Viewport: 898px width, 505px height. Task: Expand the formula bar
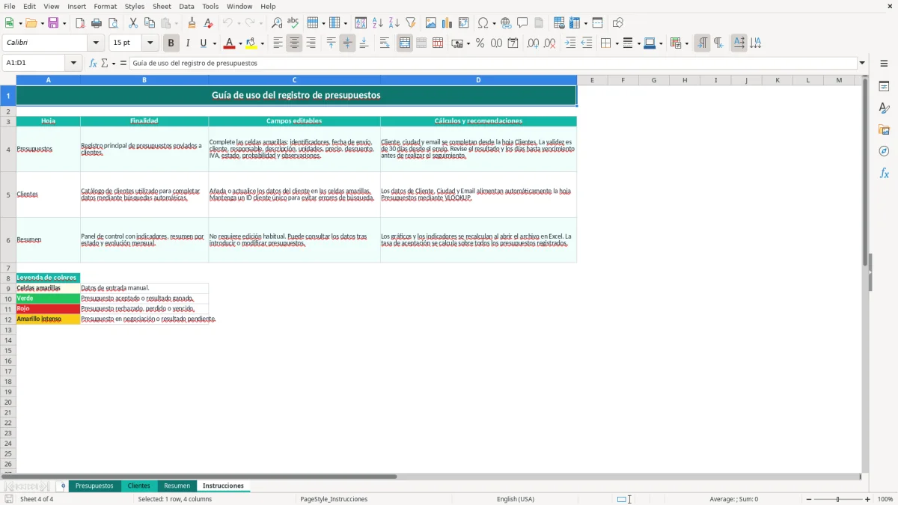862,64
